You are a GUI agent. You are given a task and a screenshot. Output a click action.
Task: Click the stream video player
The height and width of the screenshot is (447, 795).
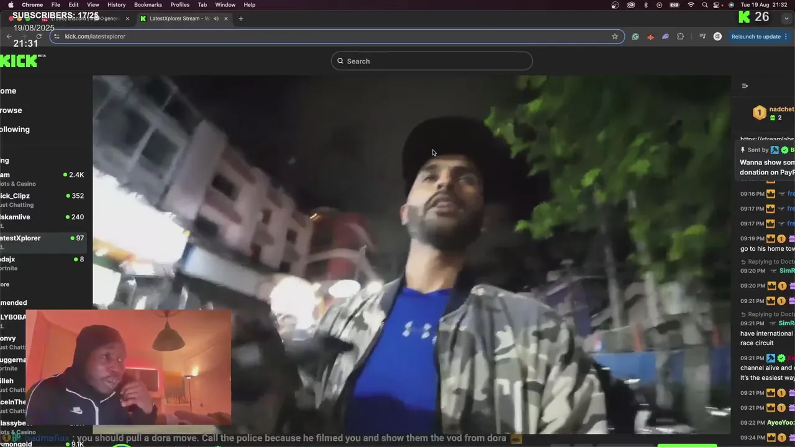tap(411, 255)
